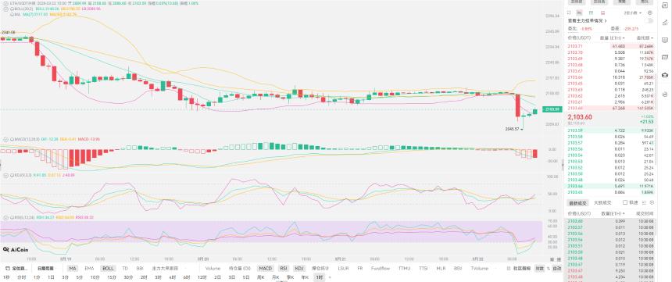
Task: Enable the FR indicator
Action: [359, 268]
